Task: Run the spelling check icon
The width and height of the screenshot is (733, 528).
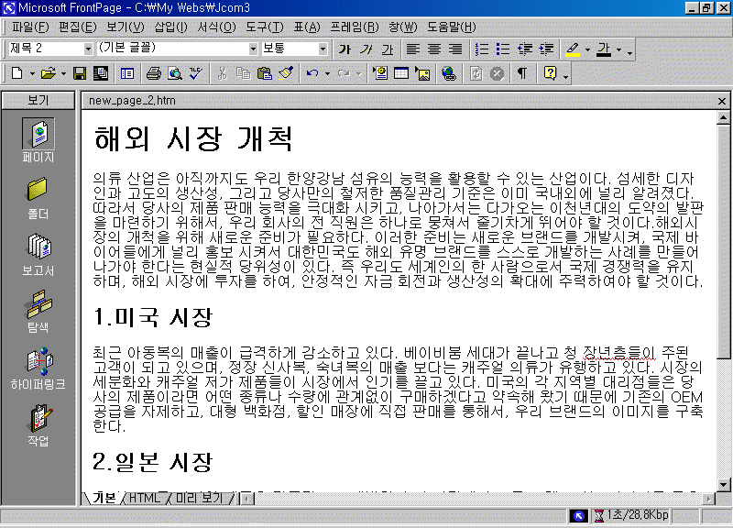Action: pos(195,73)
